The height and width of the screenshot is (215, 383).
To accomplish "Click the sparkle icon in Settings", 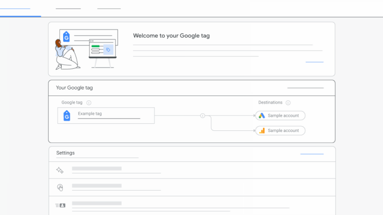I will [x=60, y=170].
